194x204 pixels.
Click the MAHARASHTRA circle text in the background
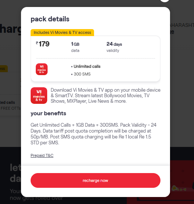pyautogui.click(x=182, y=25)
